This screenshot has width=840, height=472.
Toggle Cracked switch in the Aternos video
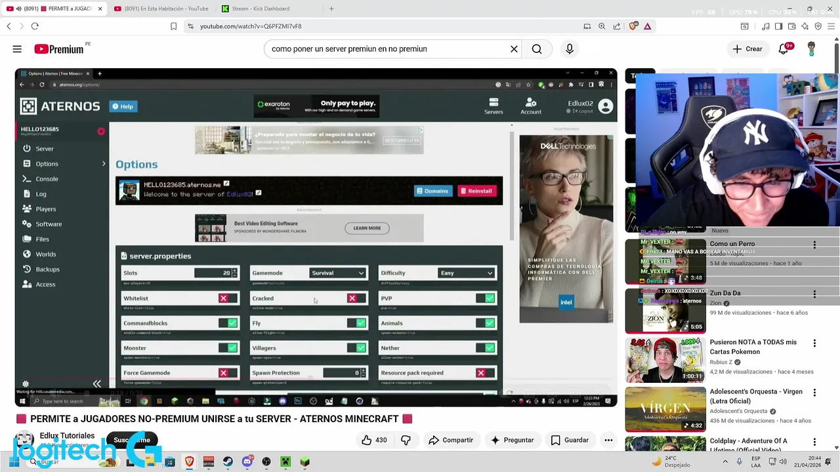[356, 298]
